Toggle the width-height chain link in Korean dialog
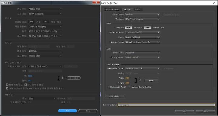 (x=63, y=78)
